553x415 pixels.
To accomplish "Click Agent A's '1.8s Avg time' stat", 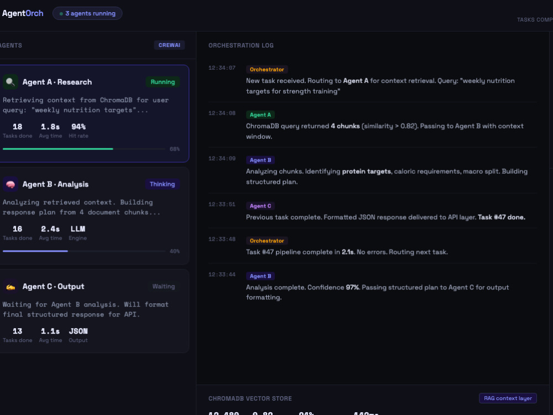I will (x=50, y=131).
